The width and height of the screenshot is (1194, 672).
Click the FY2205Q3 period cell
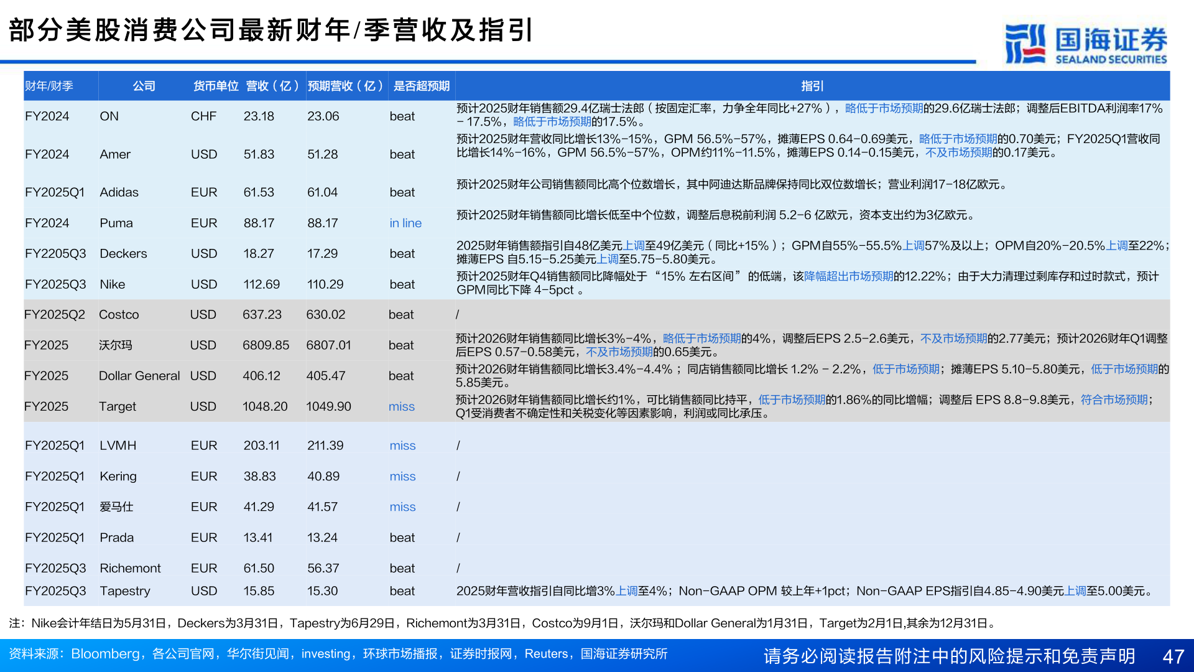pyautogui.click(x=55, y=253)
